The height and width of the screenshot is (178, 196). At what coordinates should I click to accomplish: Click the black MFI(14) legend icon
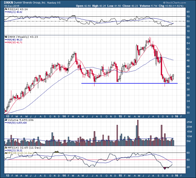pyautogui.click(x=5, y=148)
